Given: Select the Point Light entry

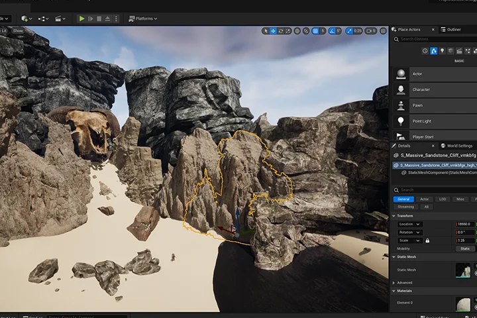Looking at the screenshot, I should (435, 121).
